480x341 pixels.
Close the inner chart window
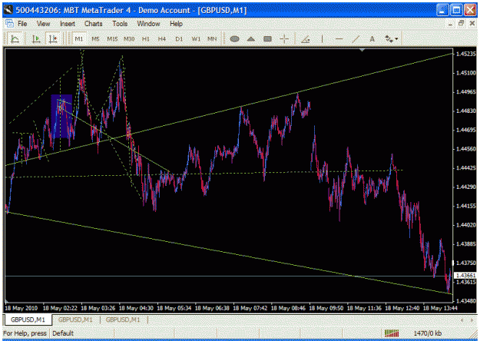472,23
